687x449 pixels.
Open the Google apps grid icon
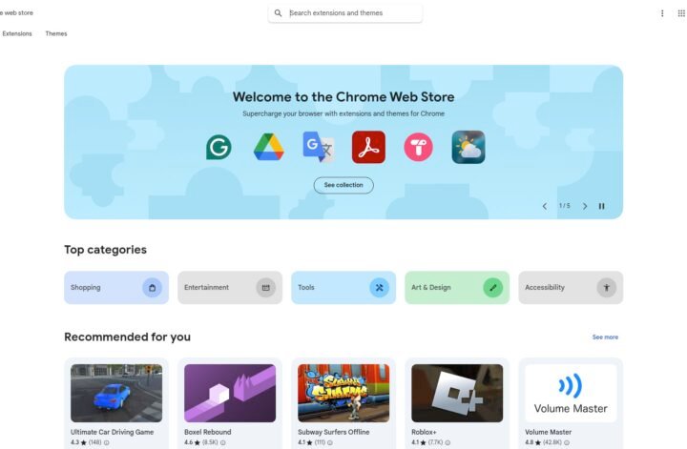pyautogui.click(x=681, y=13)
